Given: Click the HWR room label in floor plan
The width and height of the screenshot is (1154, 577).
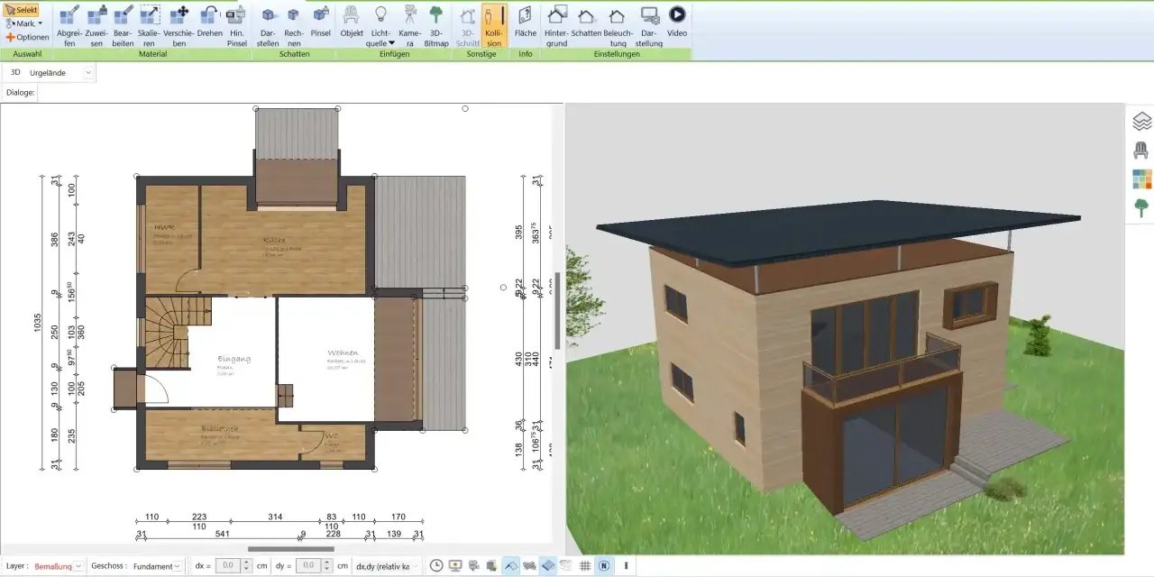Looking at the screenshot, I should (164, 227).
